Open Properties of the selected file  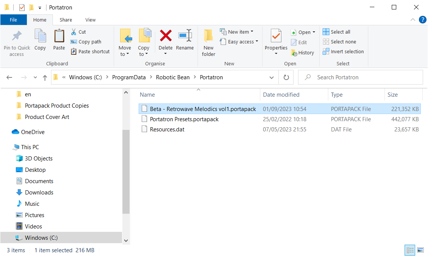pyautogui.click(x=276, y=36)
